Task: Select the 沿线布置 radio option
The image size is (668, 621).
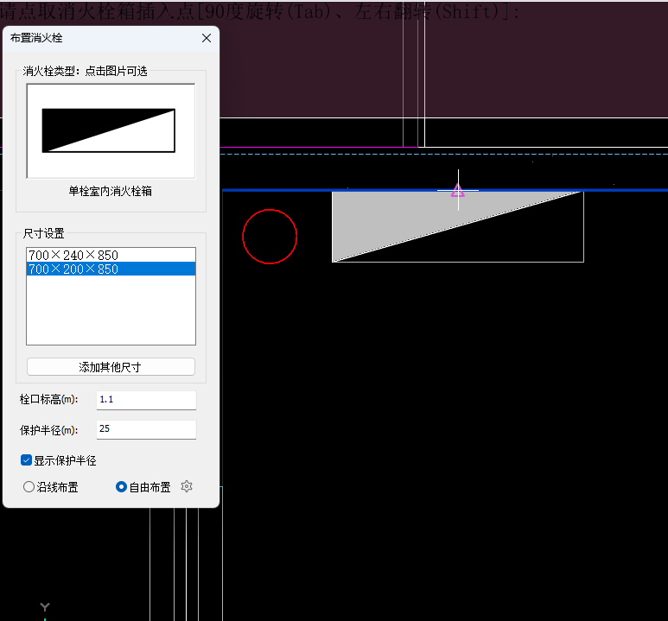Action: click(29, 487)
